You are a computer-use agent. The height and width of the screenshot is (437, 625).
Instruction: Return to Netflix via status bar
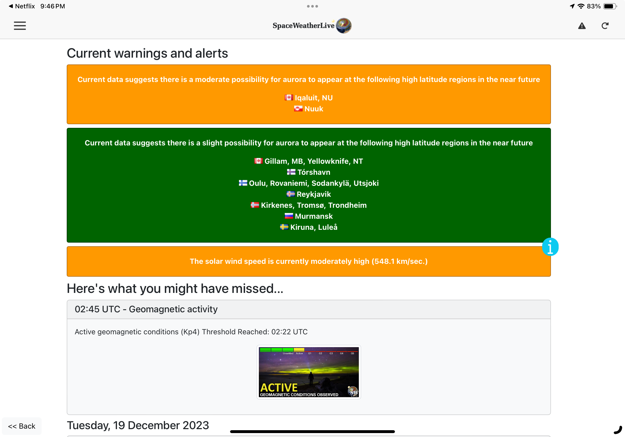pos(22,6)
